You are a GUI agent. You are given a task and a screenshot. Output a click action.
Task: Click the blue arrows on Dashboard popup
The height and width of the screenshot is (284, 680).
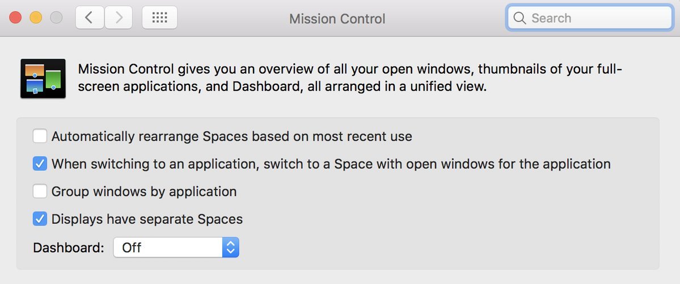[x=230, y=247]
